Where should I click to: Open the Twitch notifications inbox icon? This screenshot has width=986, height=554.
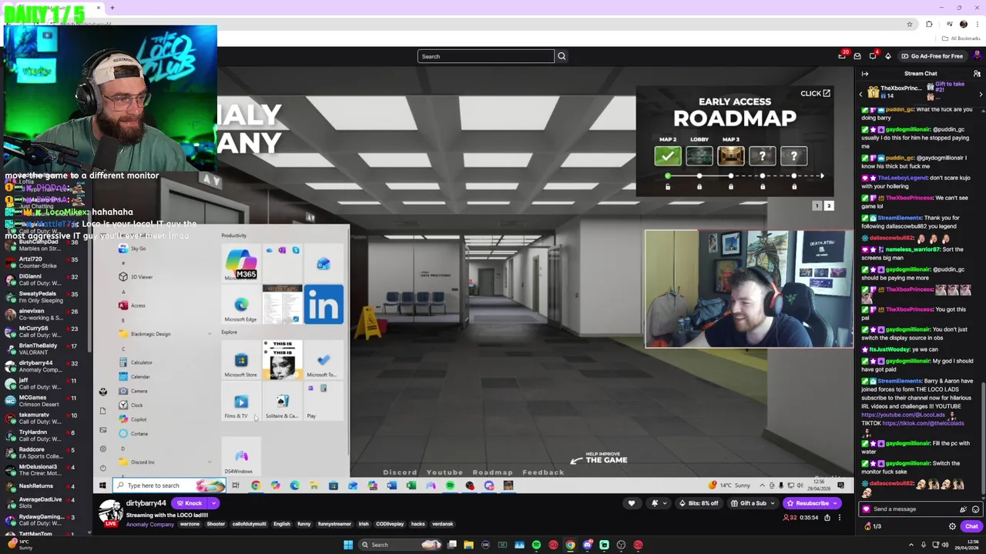[842, 55]
